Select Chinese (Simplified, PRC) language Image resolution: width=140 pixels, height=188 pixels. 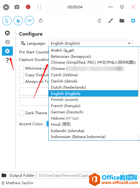tap(93, 62)
